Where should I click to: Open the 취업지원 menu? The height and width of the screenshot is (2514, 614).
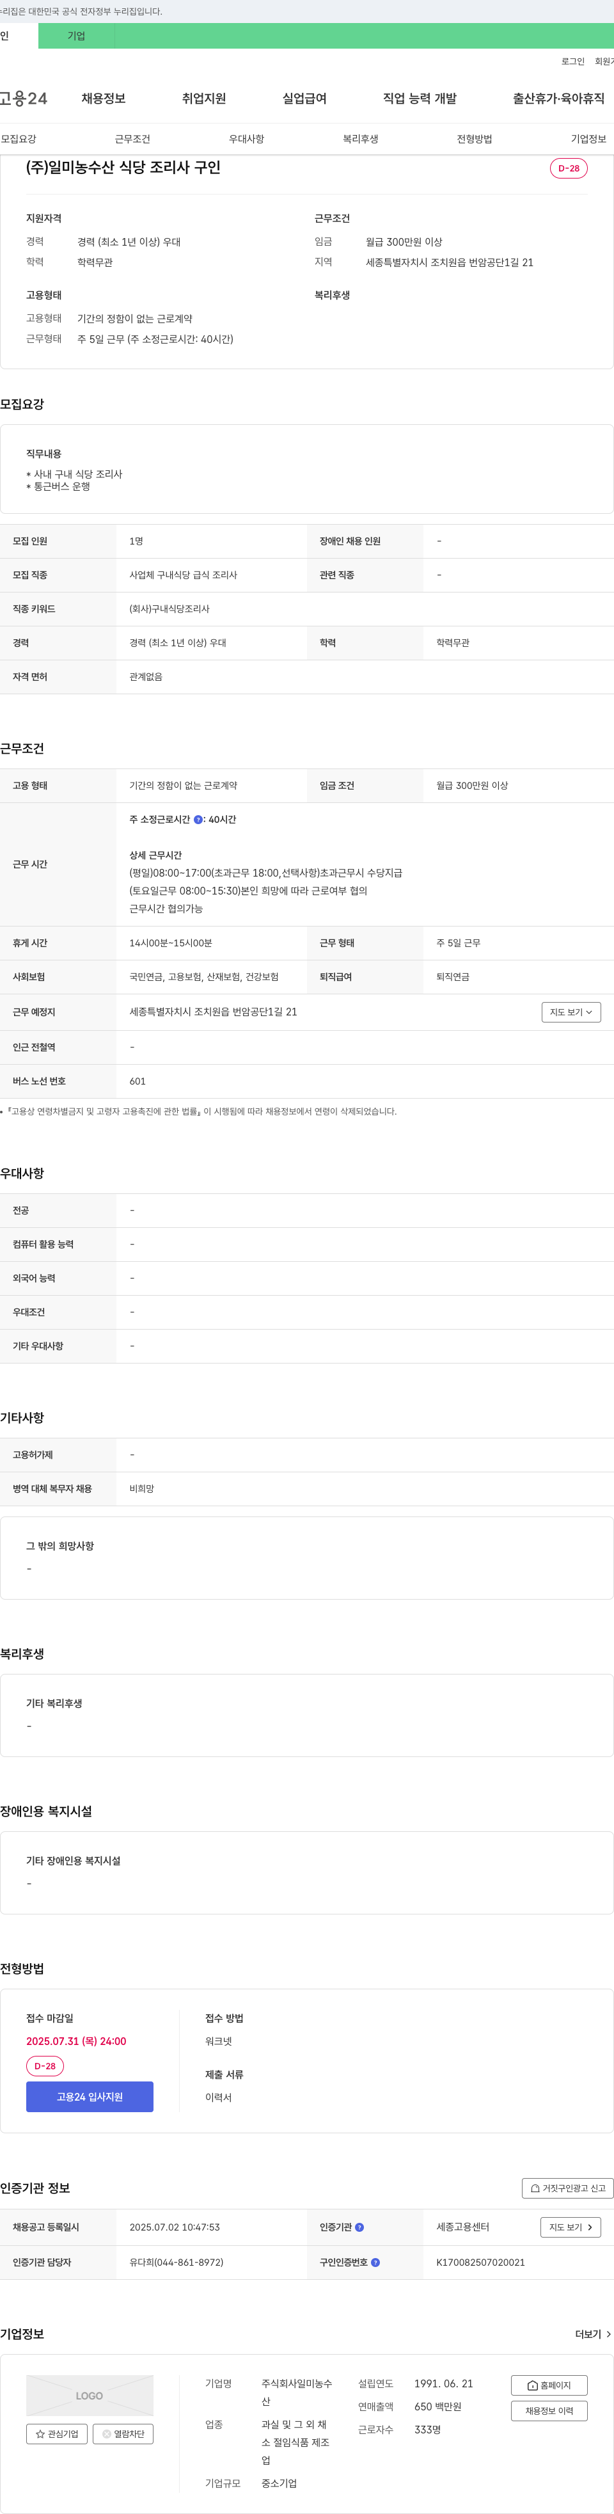coord(204,99)
